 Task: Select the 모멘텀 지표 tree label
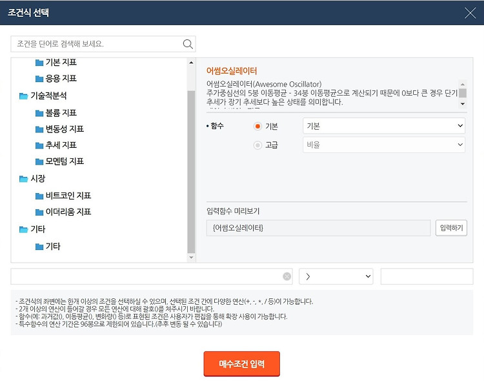[65, 161]
